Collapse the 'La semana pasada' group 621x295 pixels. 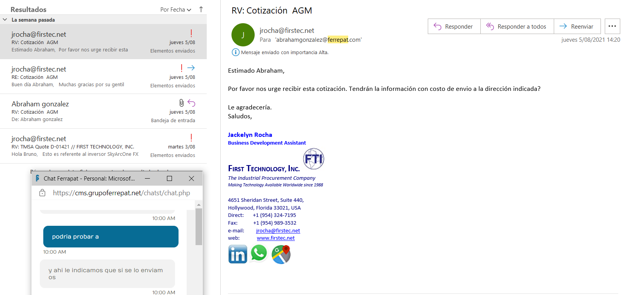pos(5,19)
